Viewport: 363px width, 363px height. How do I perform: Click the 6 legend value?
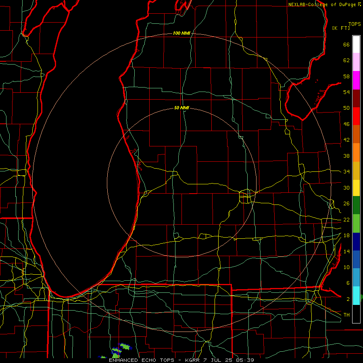[x=348, y=283]
